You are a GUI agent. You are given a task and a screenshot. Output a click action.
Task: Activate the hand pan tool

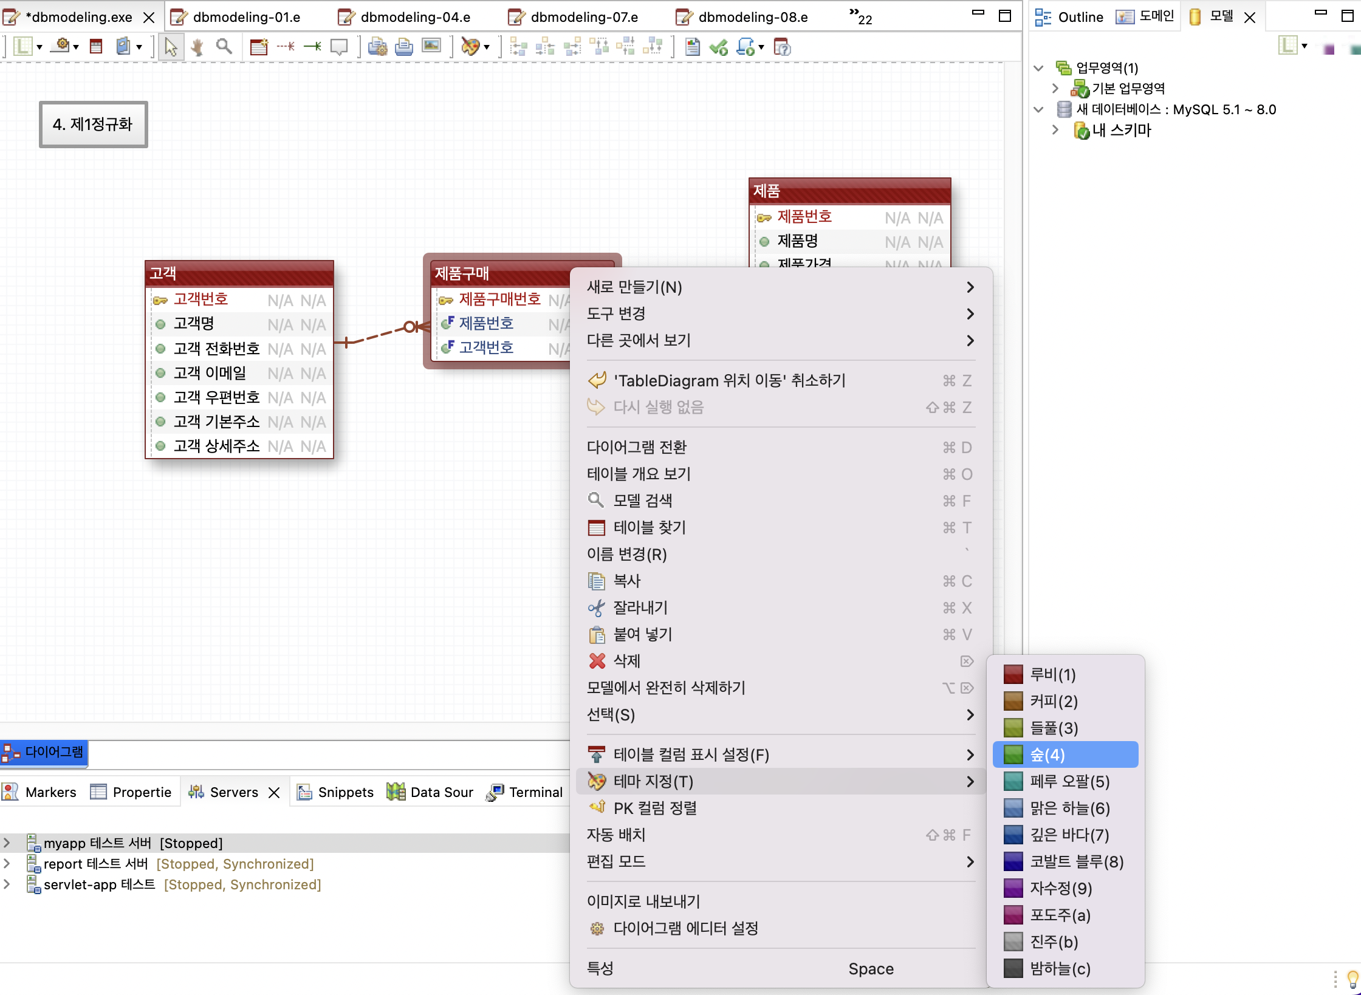197,47
